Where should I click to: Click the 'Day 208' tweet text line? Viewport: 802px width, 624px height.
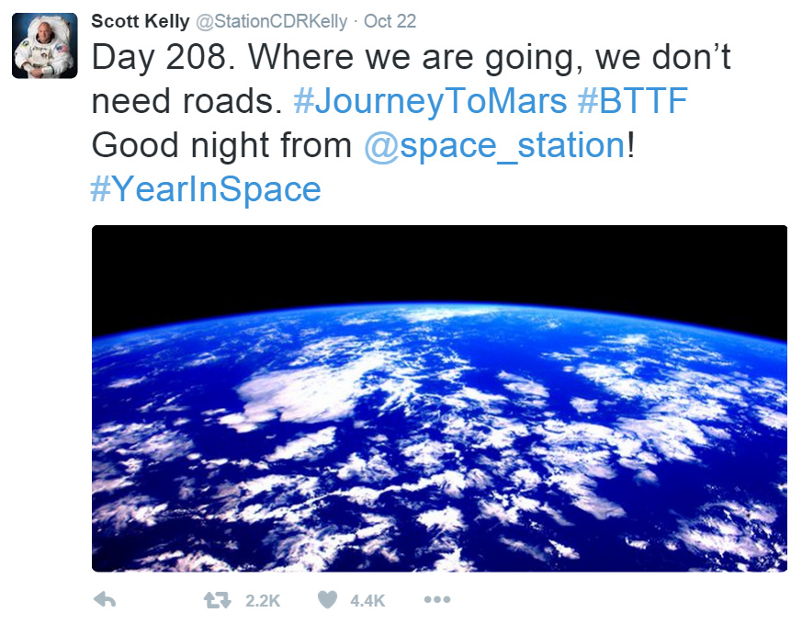[412, 57]
